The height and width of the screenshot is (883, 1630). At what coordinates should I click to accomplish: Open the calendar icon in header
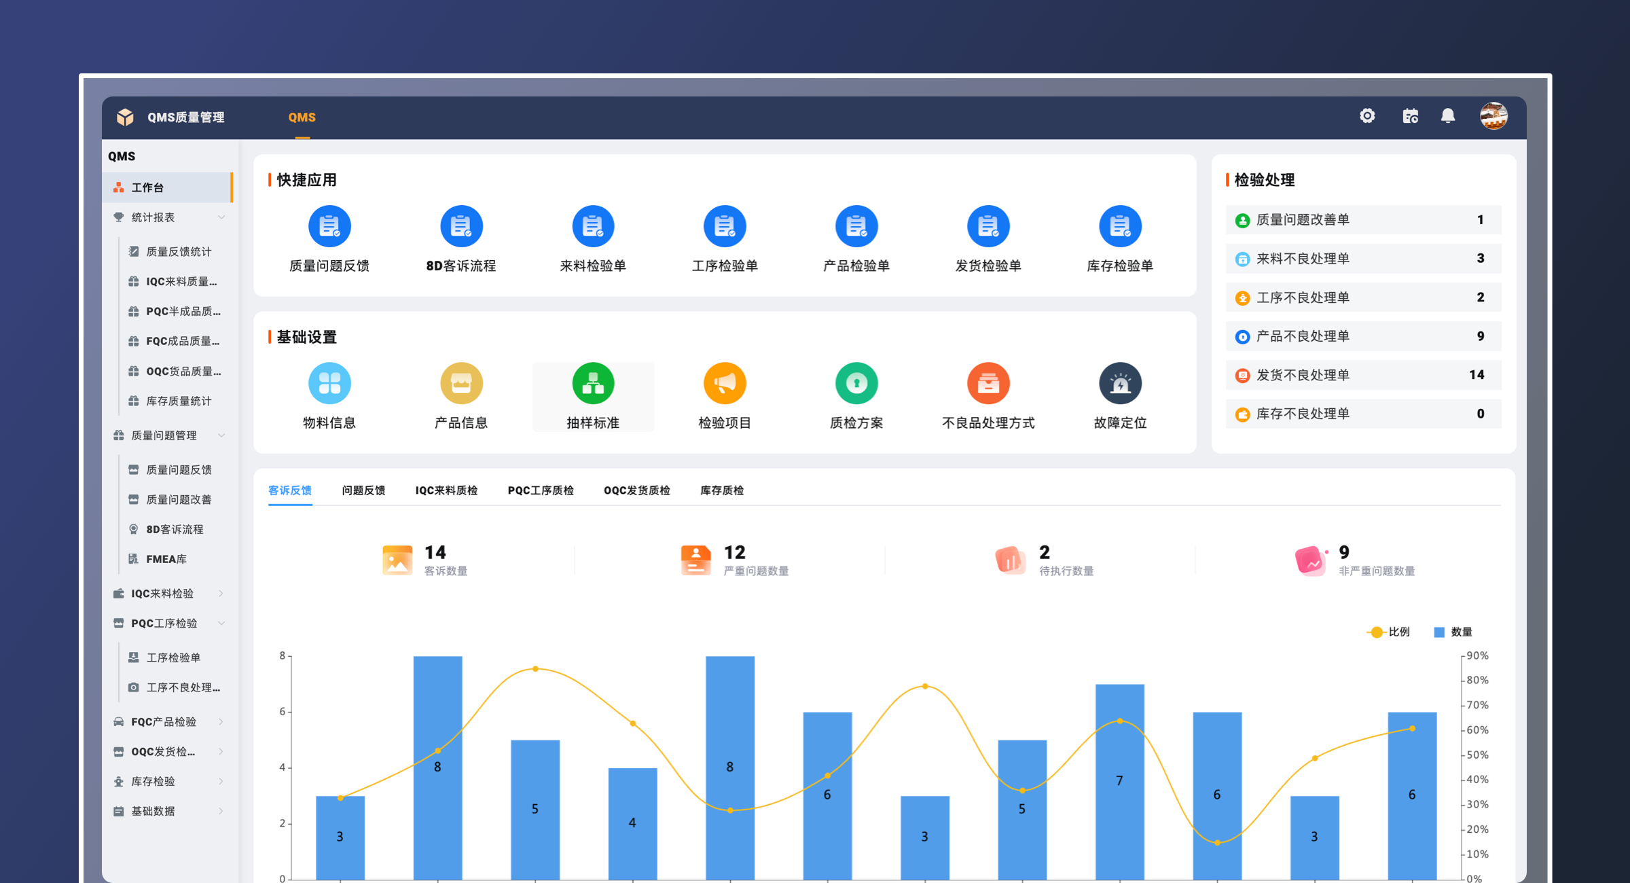1410,116
